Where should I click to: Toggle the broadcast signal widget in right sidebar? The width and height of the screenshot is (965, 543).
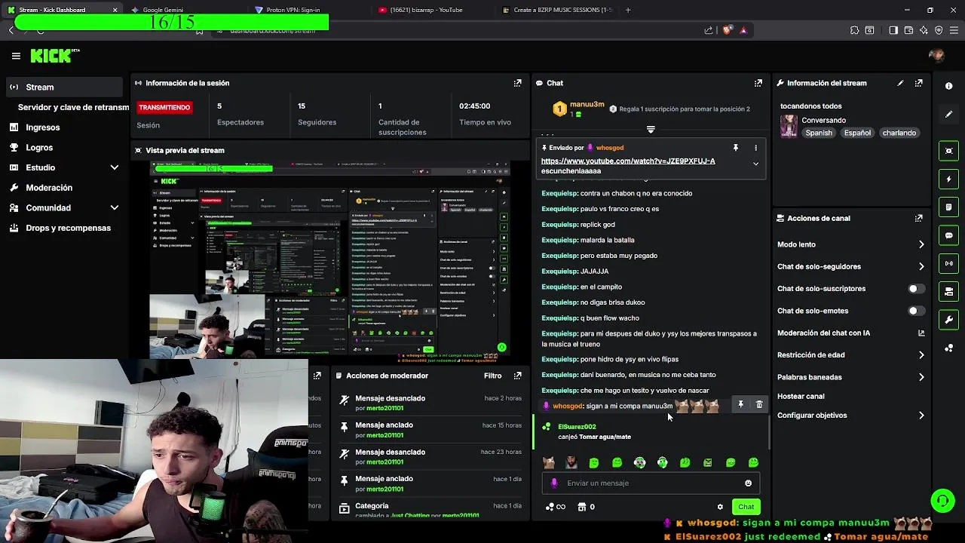point(948,263)
